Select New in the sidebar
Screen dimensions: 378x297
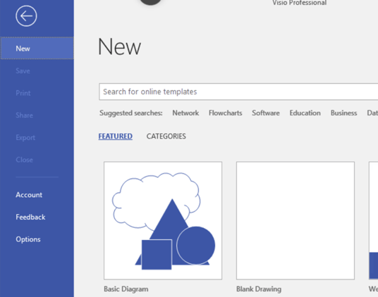pos(37,49)
